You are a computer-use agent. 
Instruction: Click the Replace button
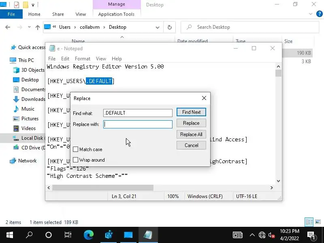[x=191, y=123]
